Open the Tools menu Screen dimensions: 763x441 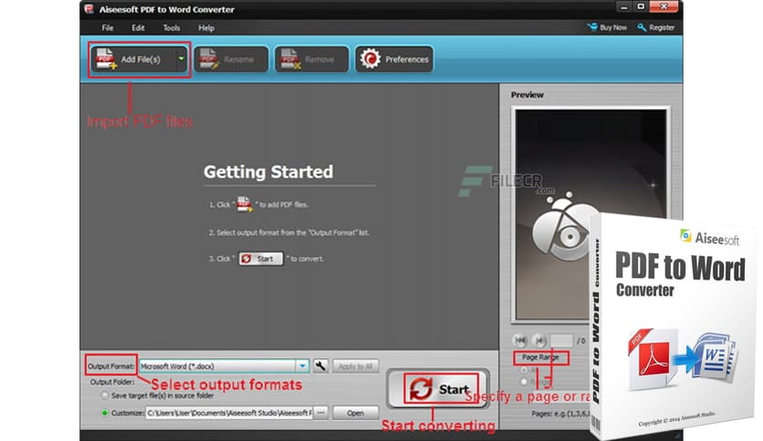click(x=172, y=28)
